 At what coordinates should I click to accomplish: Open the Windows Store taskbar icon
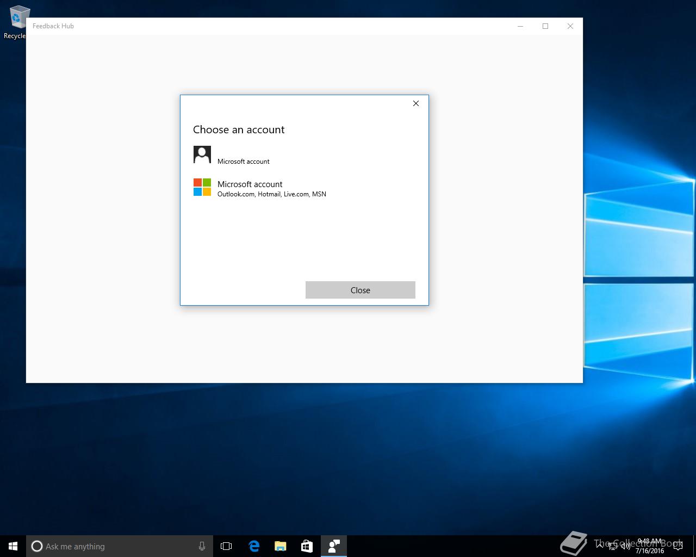click(307, 546)
